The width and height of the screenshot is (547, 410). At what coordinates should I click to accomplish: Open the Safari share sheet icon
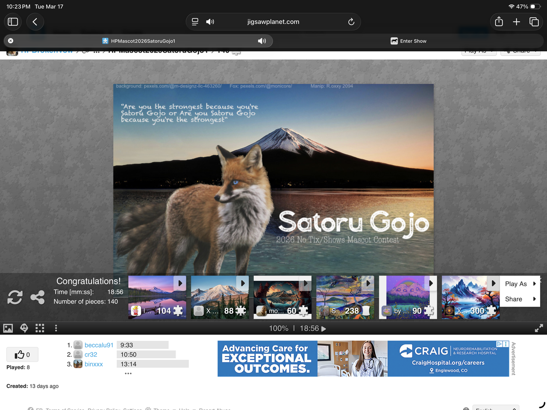[499, 22]
